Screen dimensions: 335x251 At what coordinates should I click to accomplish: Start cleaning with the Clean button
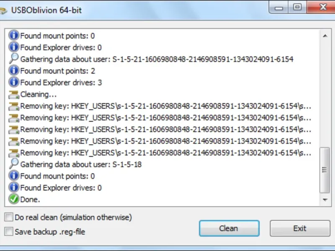click(x=229, y=228)
